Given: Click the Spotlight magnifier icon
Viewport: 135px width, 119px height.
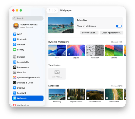Looking at the screenshot, I should tap(15, 93).
